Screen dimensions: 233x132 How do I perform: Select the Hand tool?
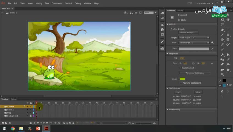click(228, 70)
